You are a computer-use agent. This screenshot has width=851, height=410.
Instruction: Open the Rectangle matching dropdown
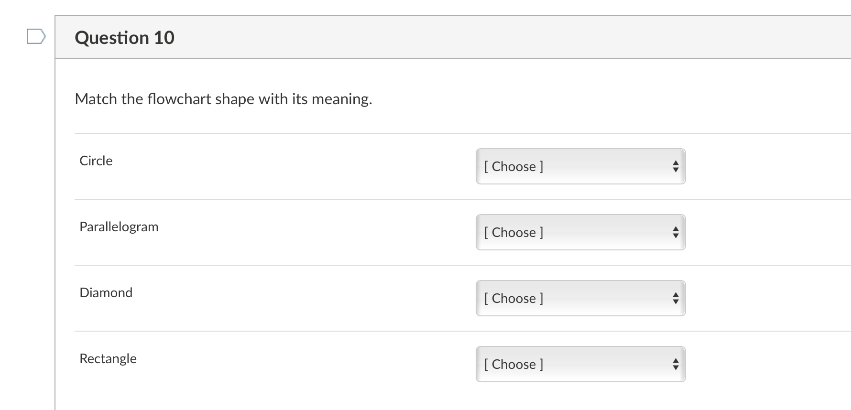click(580, 364)
